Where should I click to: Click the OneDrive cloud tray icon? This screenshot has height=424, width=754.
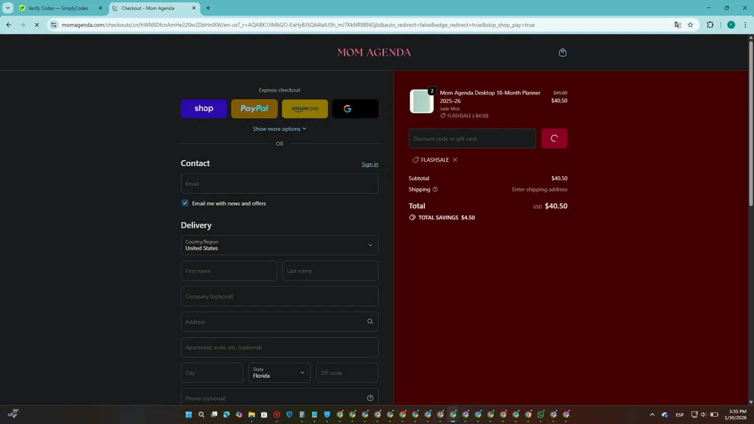(665, 414)
